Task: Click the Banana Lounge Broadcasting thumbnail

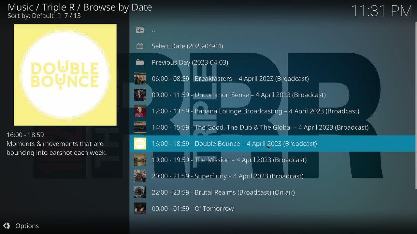Action: (x=140, y=111)
